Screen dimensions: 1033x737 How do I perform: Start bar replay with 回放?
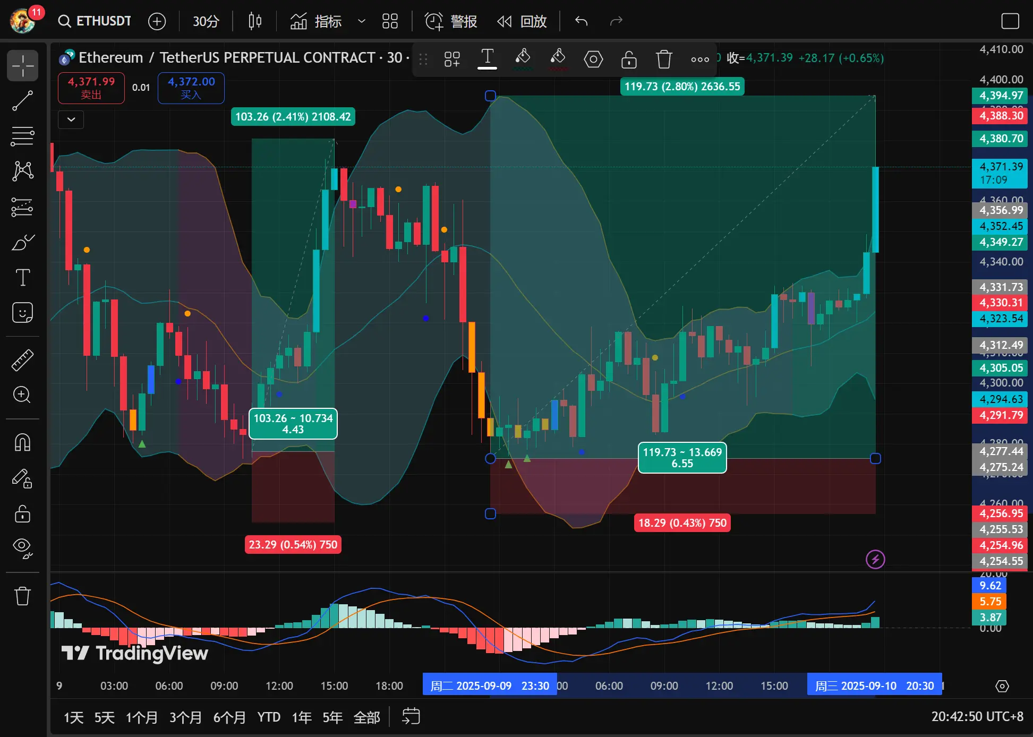click(522, 21)
